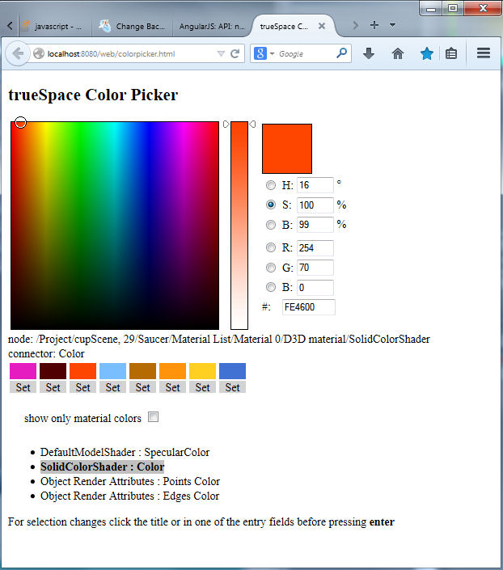The image size is (503, 570).
Task: Click Set under the orange swatch
Action: (x=173, y=387)
